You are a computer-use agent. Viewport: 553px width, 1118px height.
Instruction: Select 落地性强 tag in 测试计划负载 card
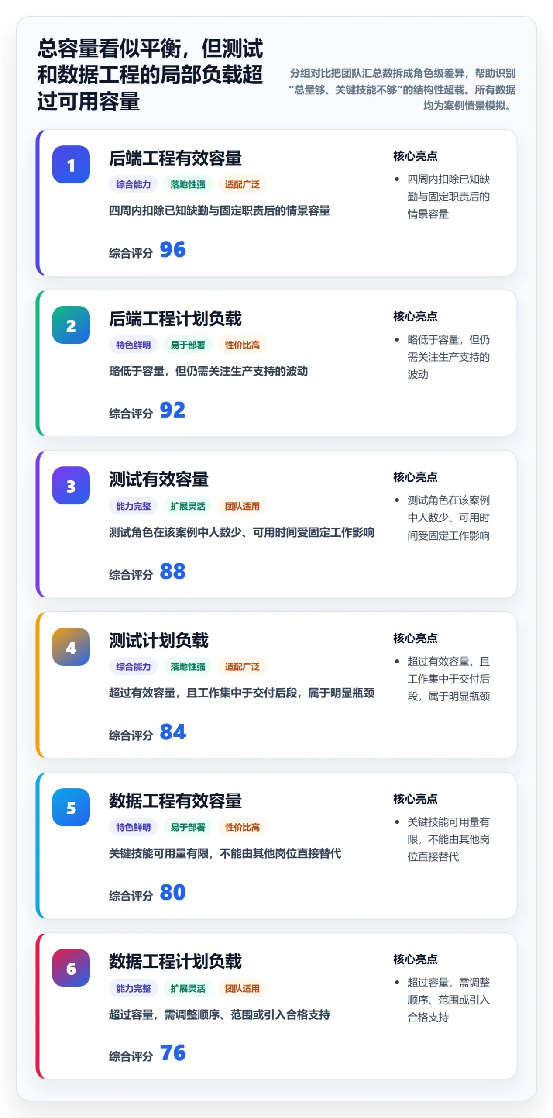pyautogui.click(x=188, y=666)
